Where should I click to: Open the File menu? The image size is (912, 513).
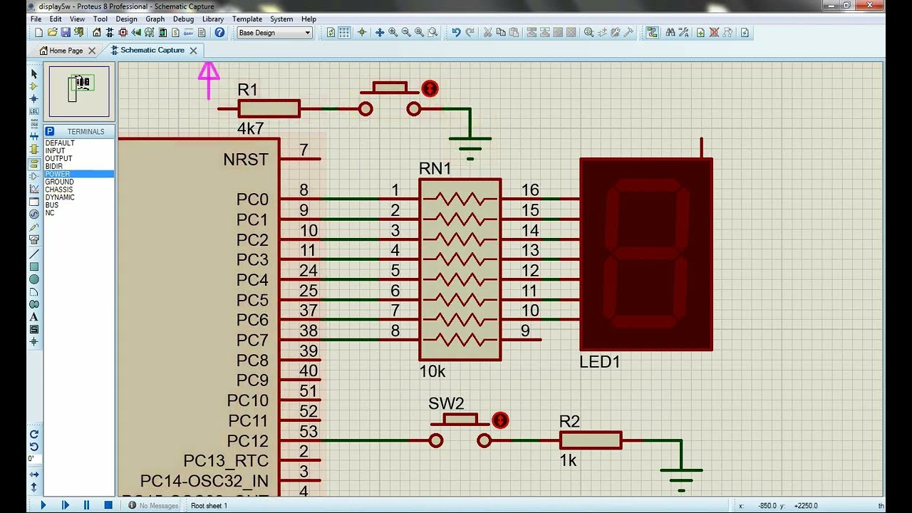36,19
